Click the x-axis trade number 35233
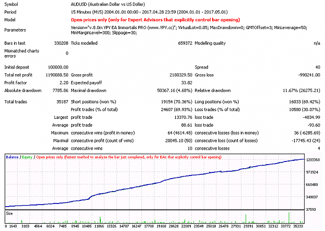 [x=298, y=226]
